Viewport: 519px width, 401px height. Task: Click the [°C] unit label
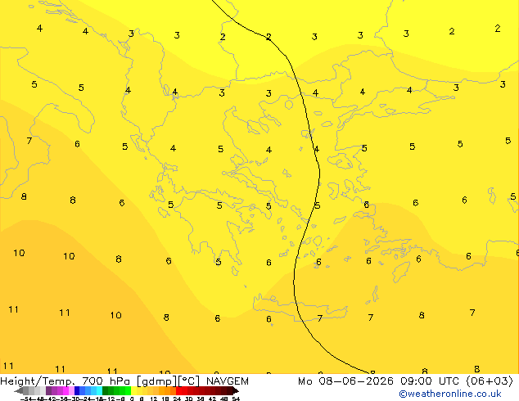coord(189,381)
